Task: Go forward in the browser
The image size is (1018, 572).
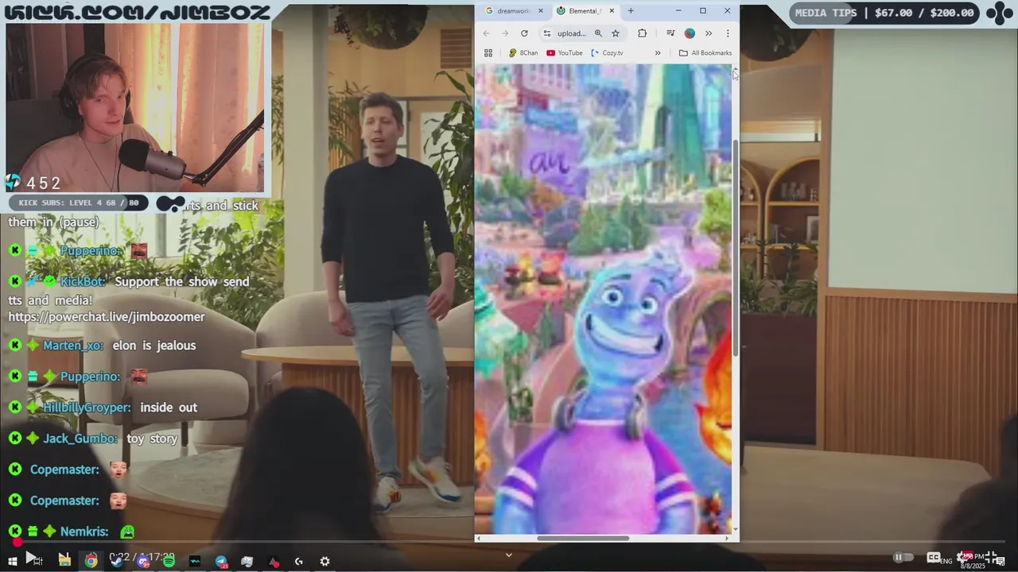Action: (505, 33)
